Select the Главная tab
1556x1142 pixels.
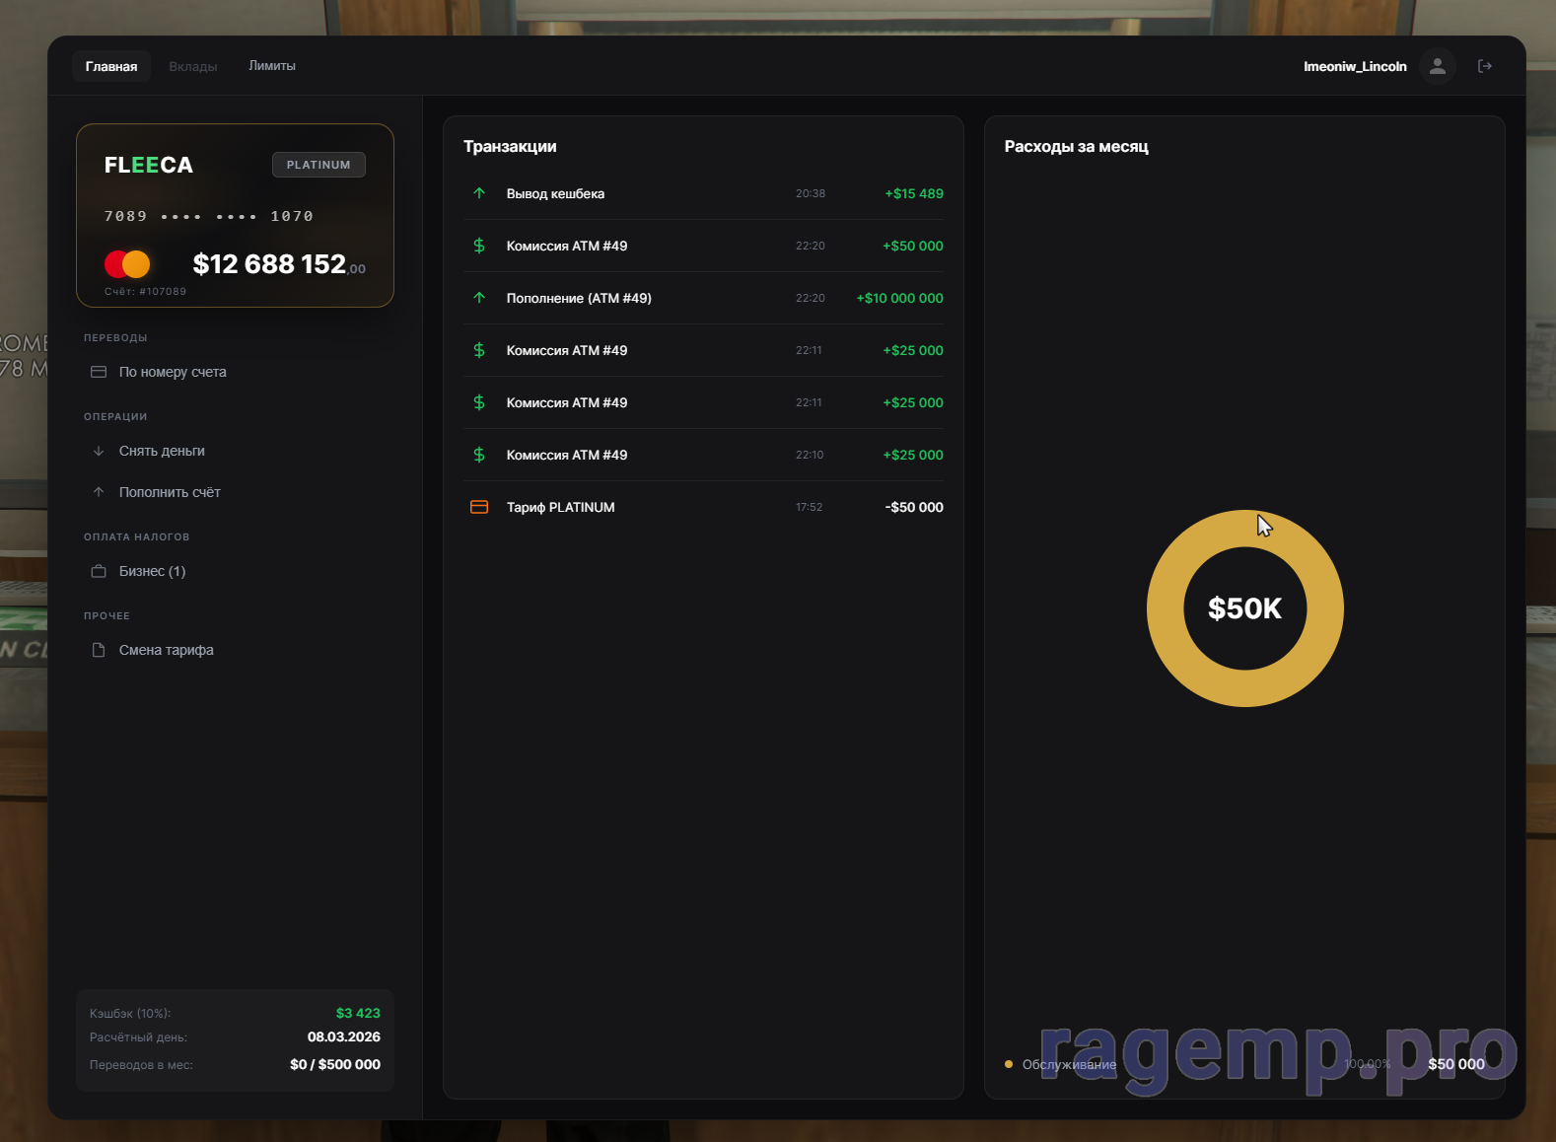click(111, 66)
